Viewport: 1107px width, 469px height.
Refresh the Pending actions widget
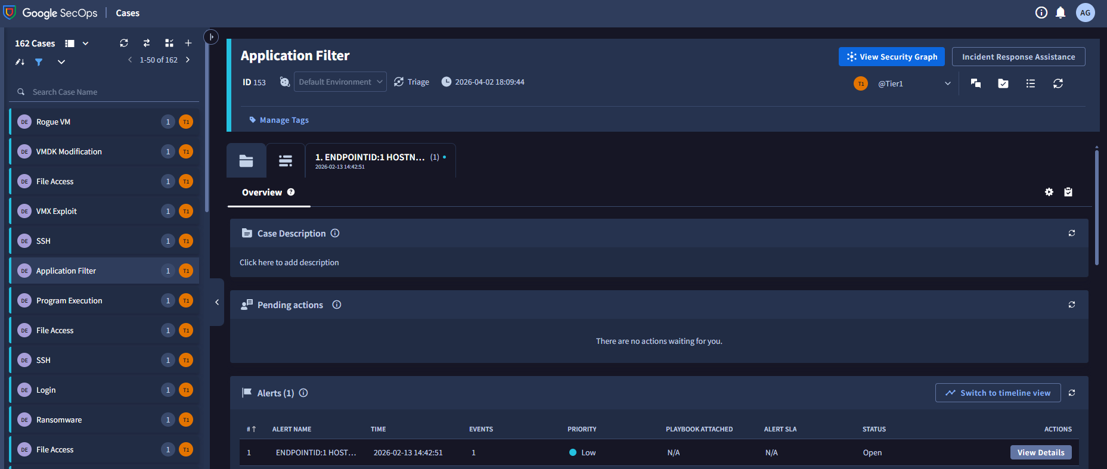tap(1072, 305)
